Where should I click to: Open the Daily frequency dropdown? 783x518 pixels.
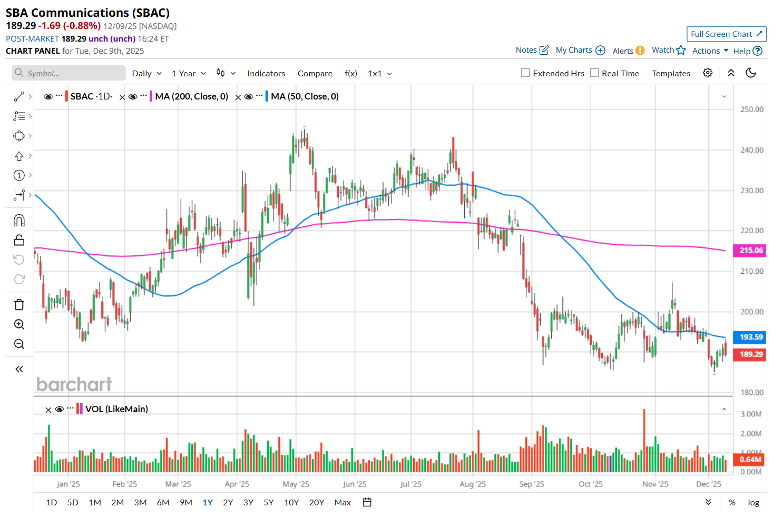146,74
